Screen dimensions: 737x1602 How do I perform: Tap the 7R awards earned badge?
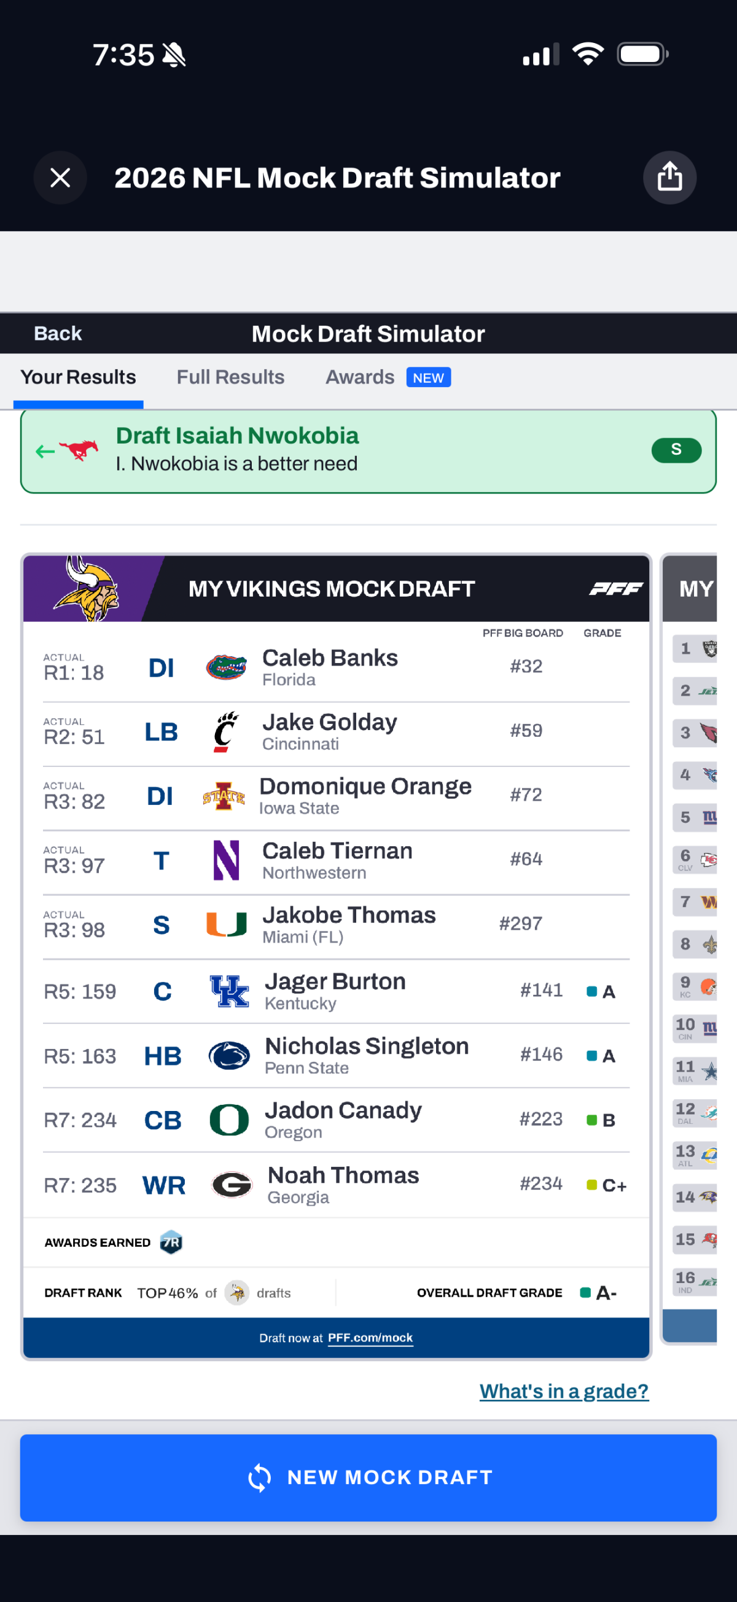[171, 1242]
